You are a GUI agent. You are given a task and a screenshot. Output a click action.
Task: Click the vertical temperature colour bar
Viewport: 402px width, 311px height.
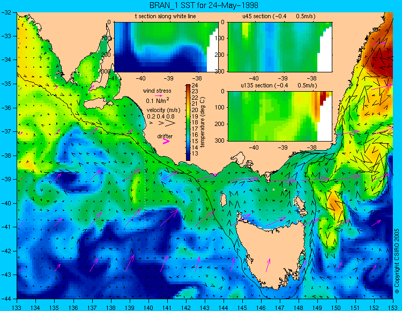[x=188, y=123]
